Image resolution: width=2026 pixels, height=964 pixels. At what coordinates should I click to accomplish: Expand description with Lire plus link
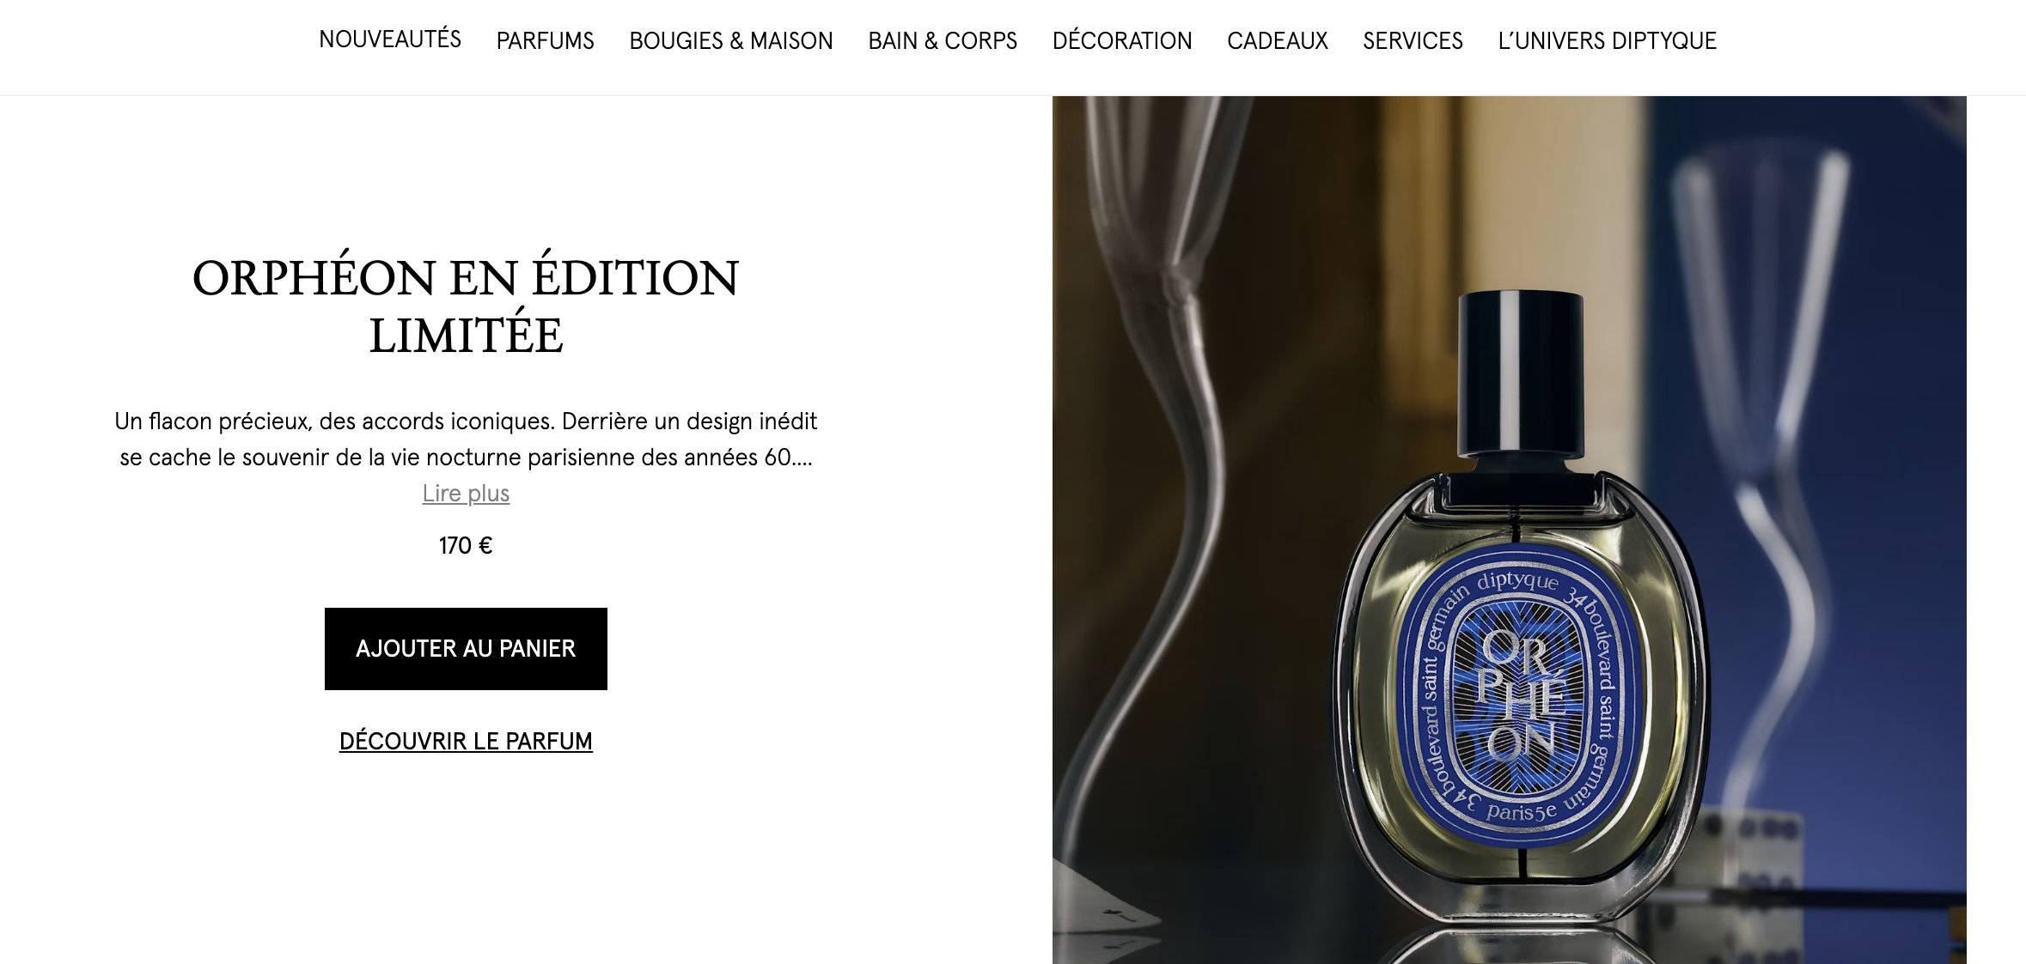466,494
